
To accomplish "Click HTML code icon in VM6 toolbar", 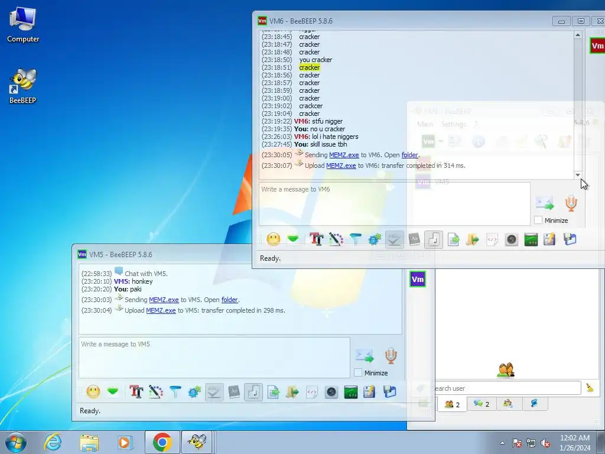I will [x=492, y=239].
